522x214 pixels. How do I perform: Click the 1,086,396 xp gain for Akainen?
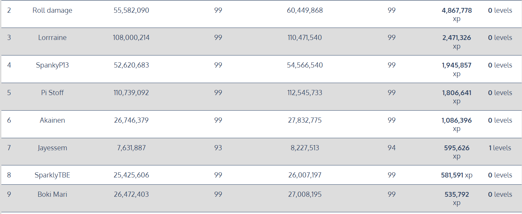click(x=456, y=121)
